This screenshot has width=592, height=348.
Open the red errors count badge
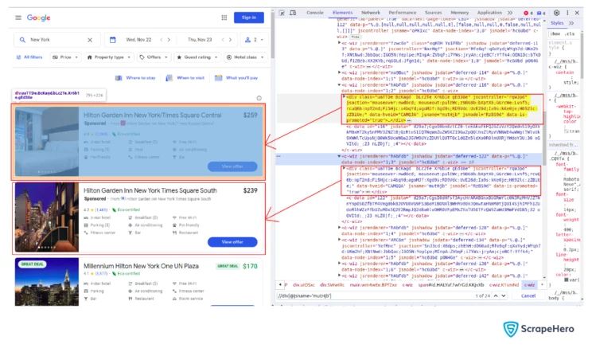pos(528,13)
